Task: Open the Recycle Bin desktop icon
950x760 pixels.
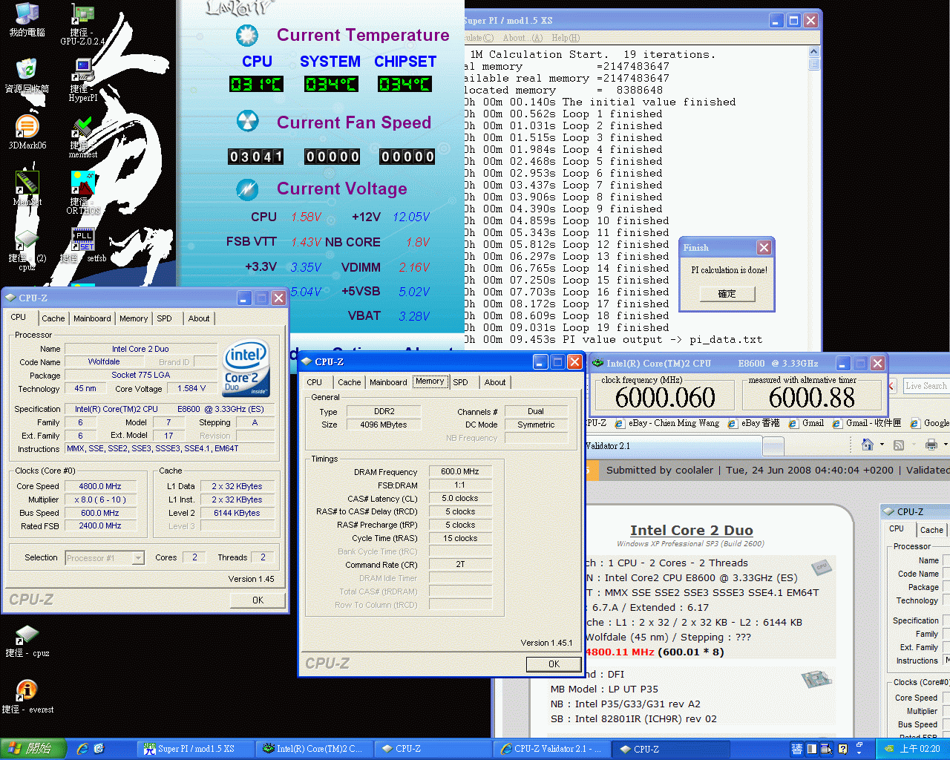Action: point(27,71)
